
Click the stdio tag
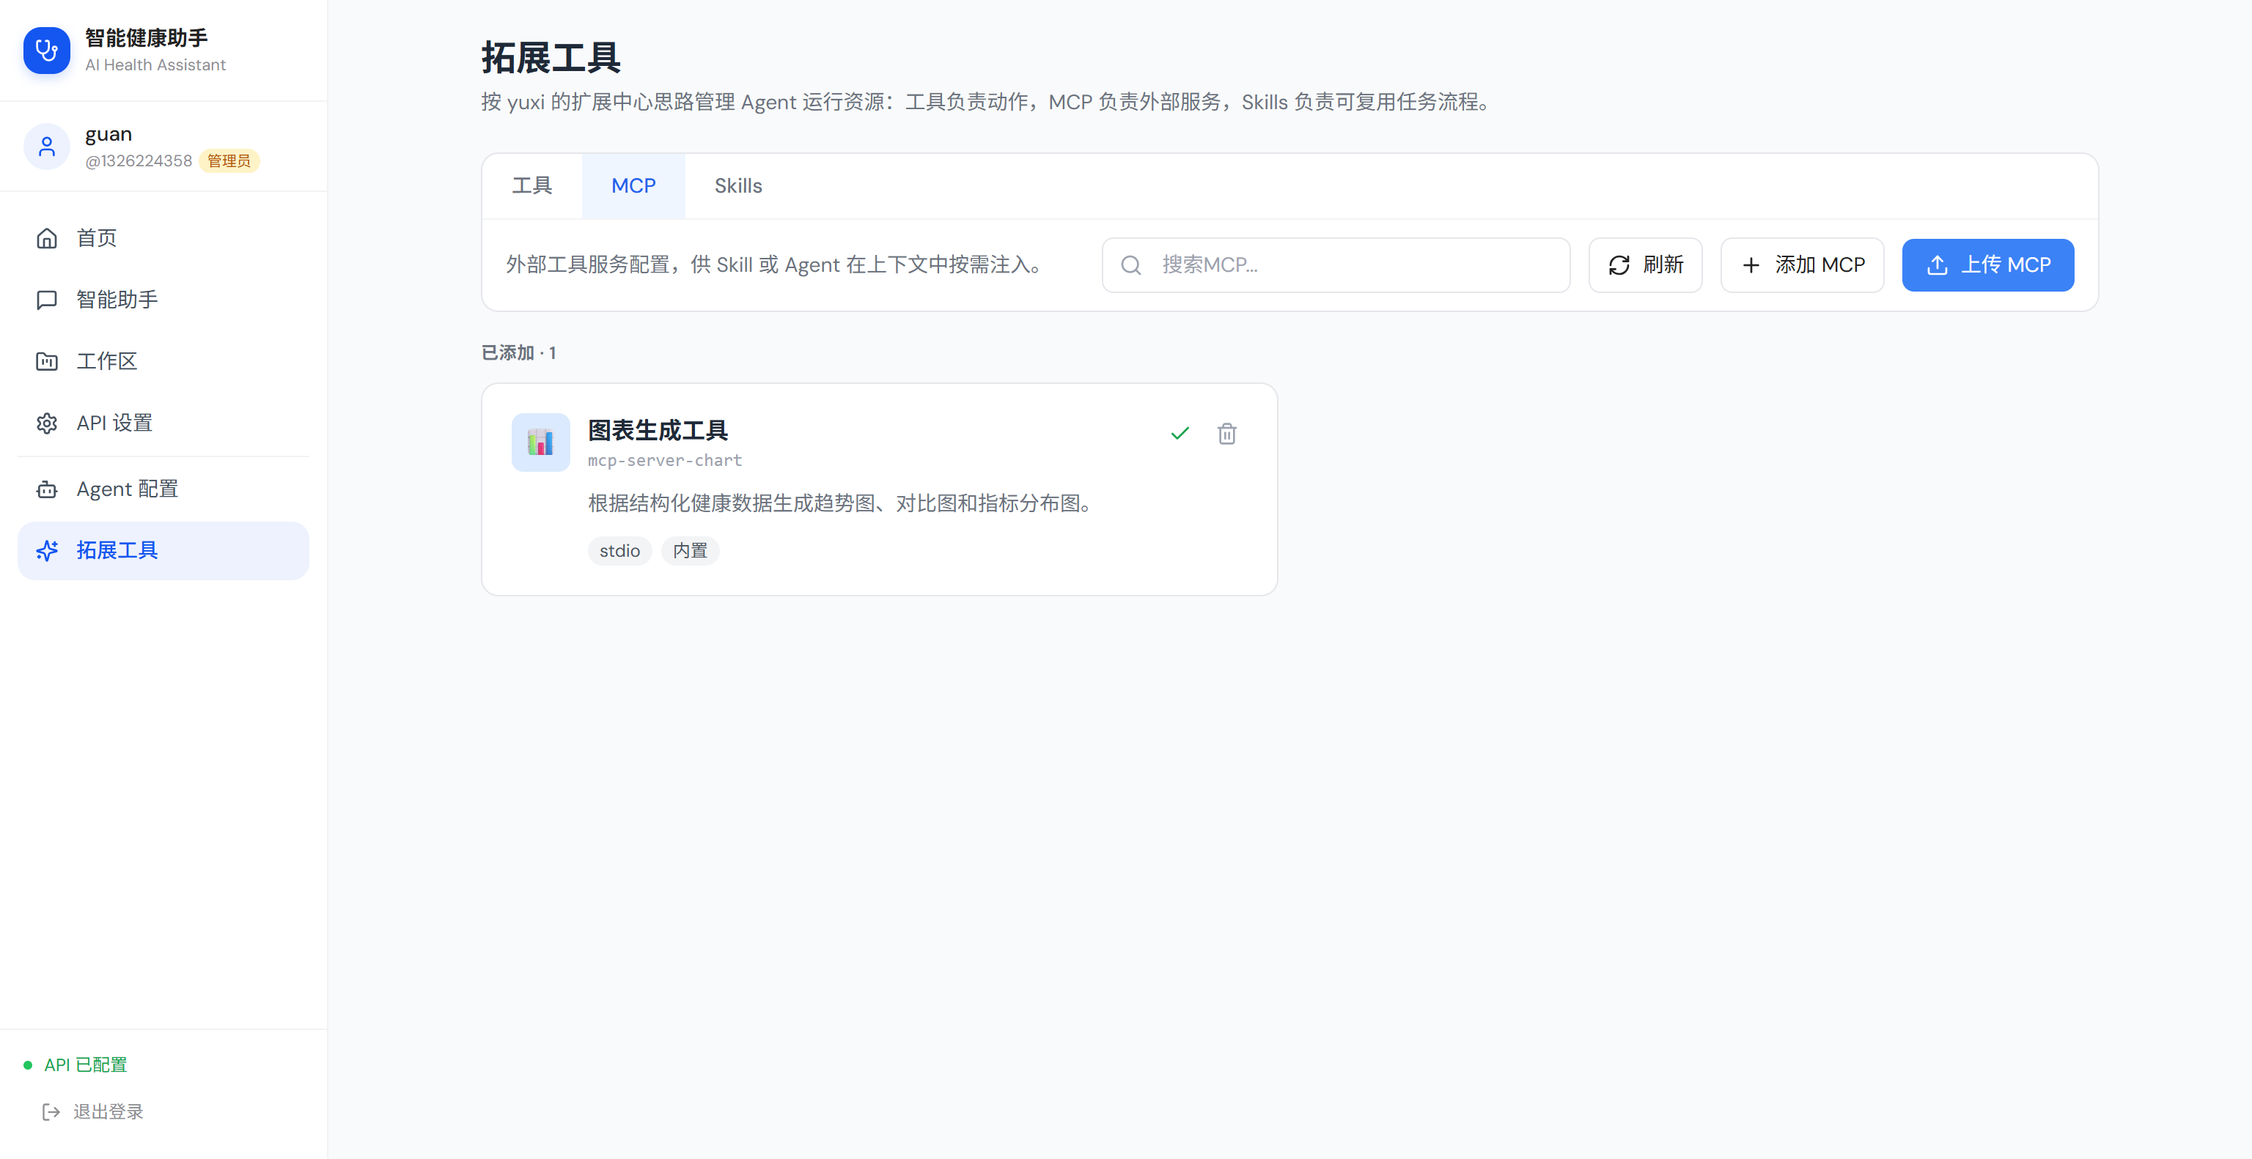pos(620,551)
